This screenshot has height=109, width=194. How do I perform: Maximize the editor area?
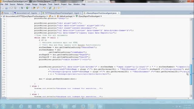pos(193,13)
